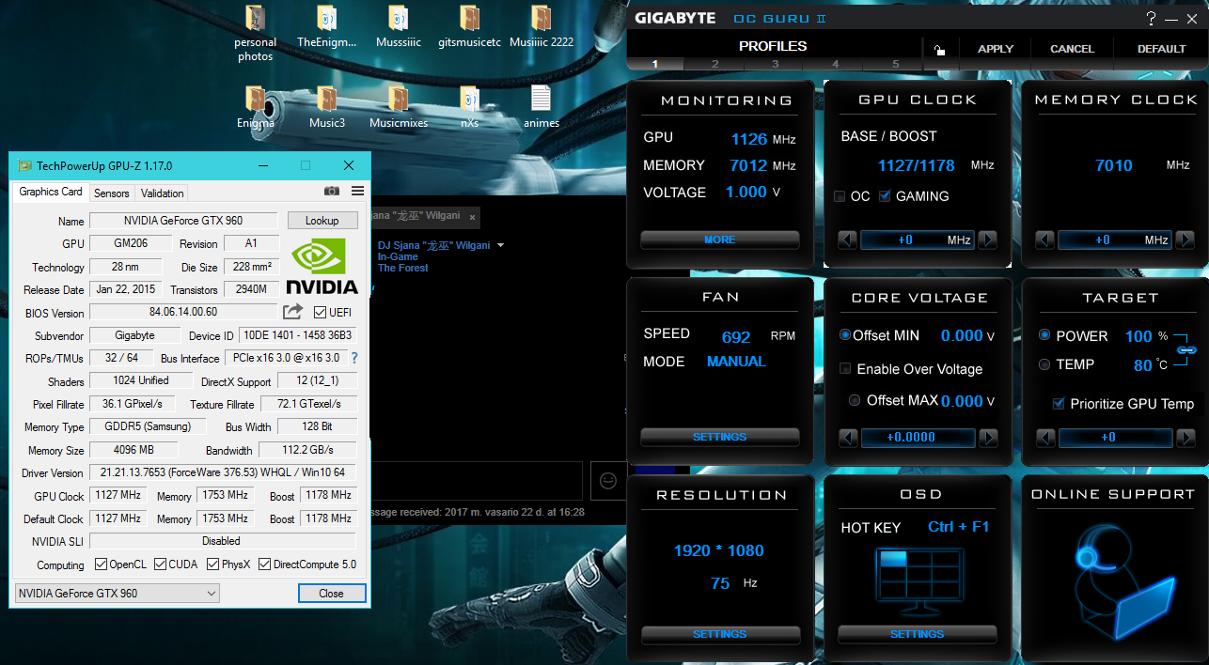Open the animes text file
Screen dimensions: 1209x665
point(542,107)
